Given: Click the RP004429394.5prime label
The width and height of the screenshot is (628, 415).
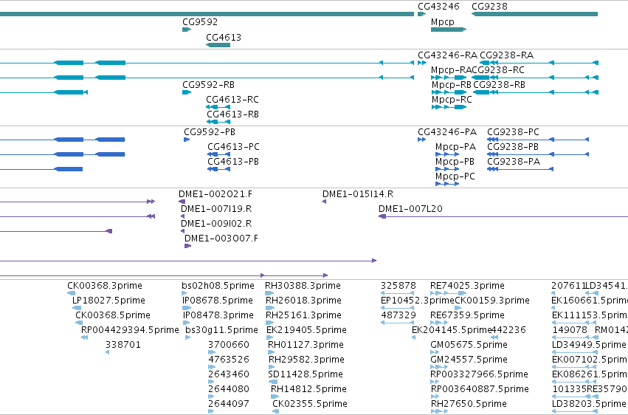Looking at the screenshot, I should coord(130,330).
